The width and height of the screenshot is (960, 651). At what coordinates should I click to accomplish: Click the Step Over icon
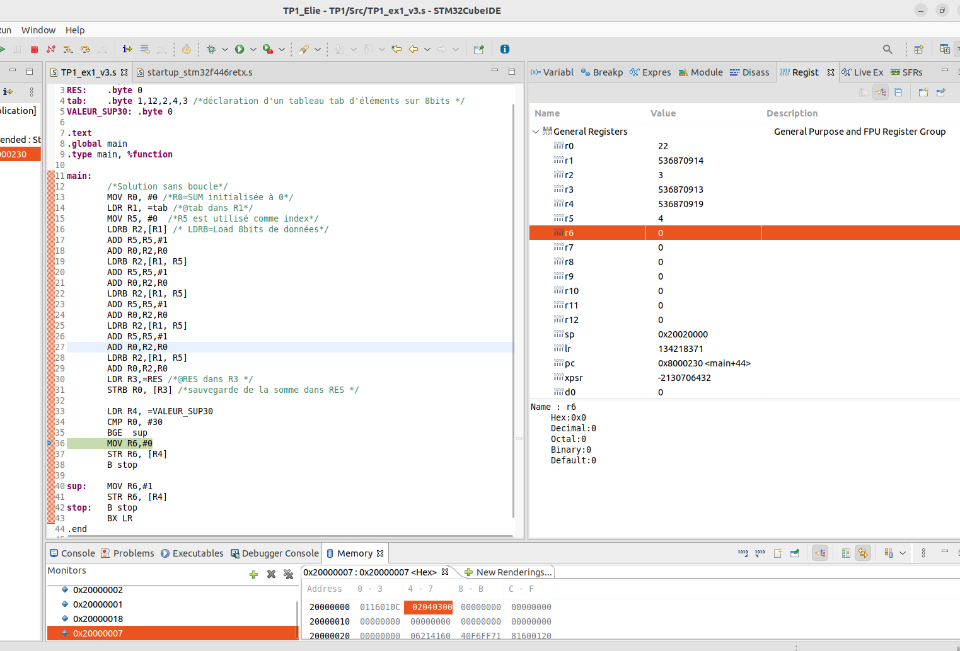pyautogui.click(x=85, y=49)
